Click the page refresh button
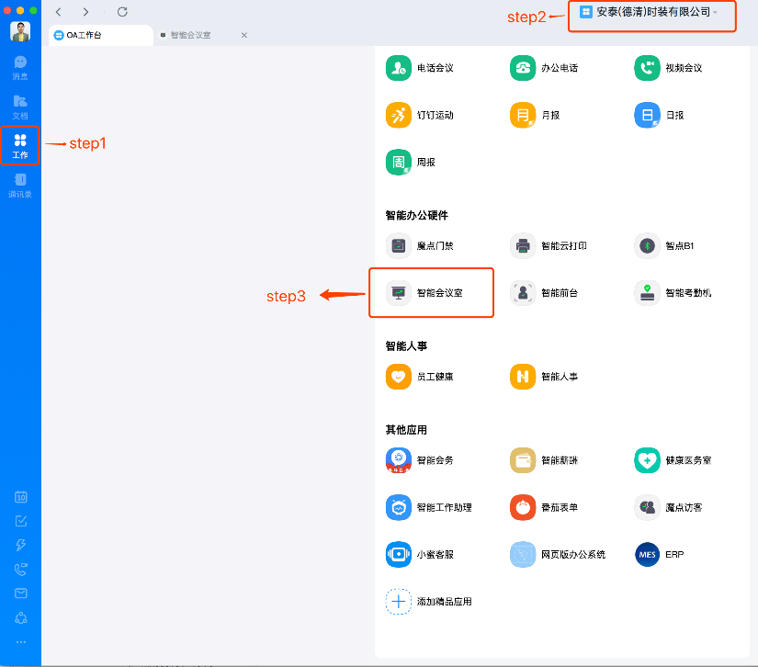Image resolution: width=758 pixels, height=667 pixels. tap(122, 12)
